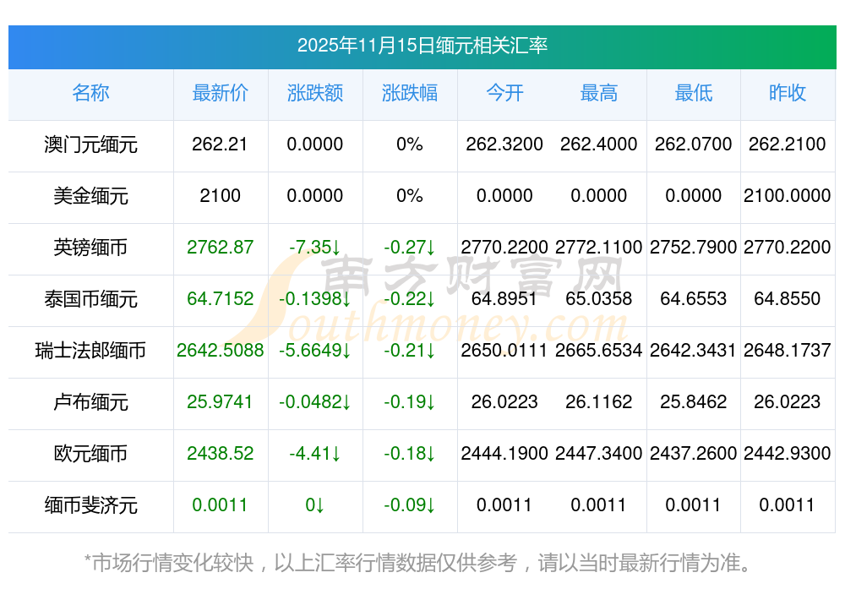Viewport: 845px width, 589px height.
Task: Select the 最高 column header
Action: pos(598,93)
